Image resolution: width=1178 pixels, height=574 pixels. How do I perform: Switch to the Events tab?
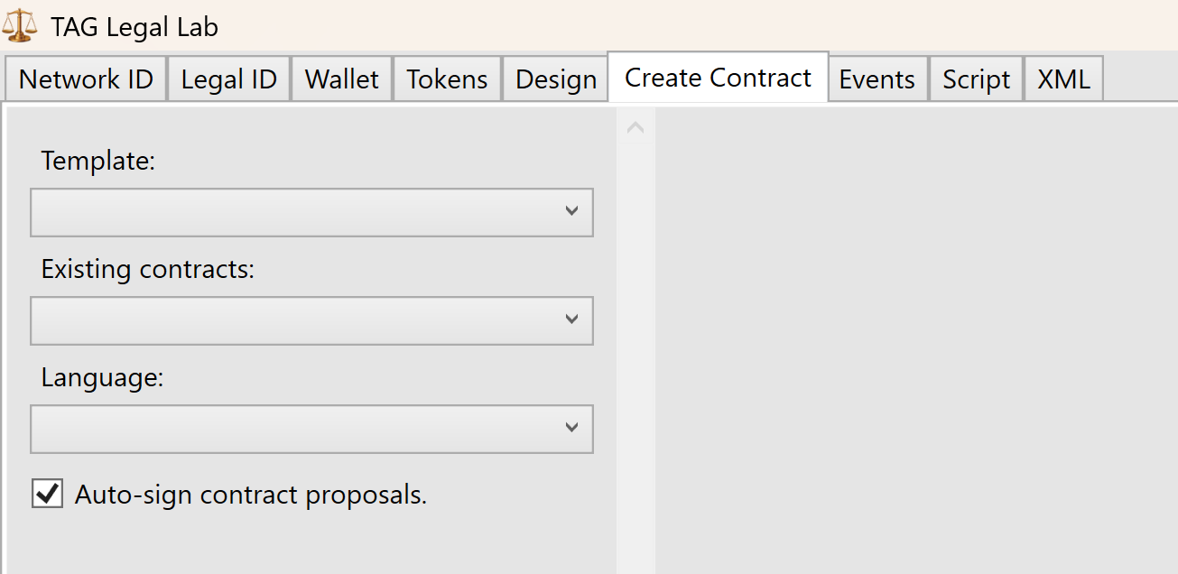click(x=877, y=79)
